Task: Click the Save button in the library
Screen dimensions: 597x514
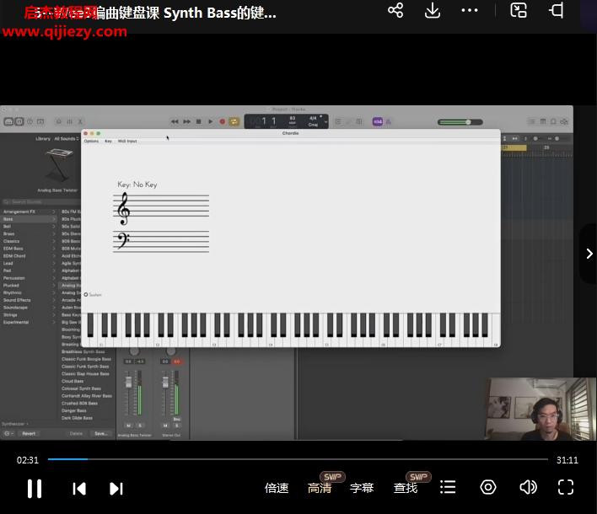Action: click(x=100, y=433)
